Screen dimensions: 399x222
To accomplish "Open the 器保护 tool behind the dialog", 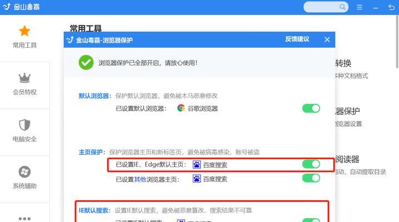I will coord(347,111).
